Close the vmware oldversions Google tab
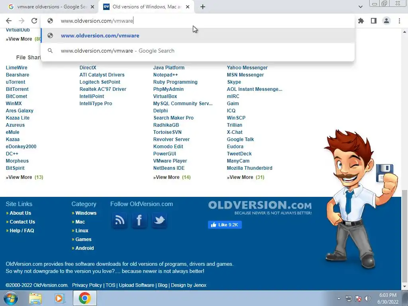The image size is (408, 306). tap(92, 7)
